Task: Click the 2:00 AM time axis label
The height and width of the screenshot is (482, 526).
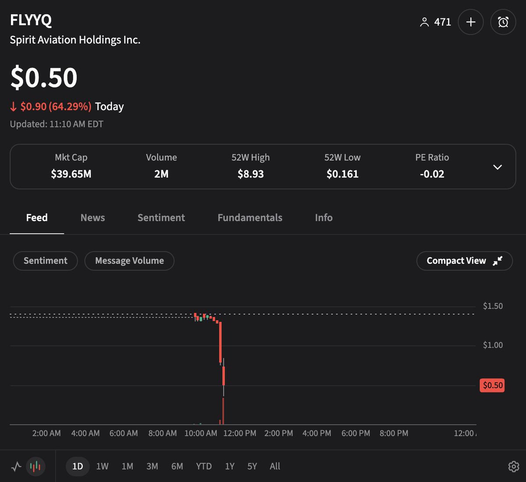Action: pyautogui.click(x=46, y=433)
